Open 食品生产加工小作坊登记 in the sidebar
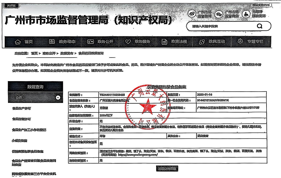This screenshot has width=281, height=178. [29, 130]
